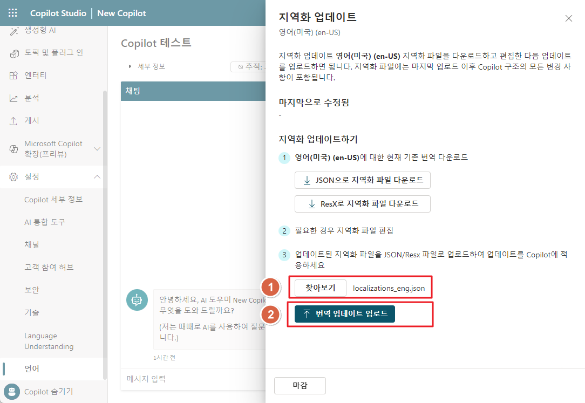This screenshot has height=403, width=585.
Task: Click the 채팅 panel header
Action: coord(193,91)
